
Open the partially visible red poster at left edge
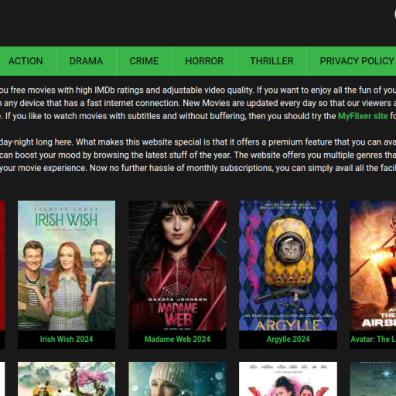coord(2,265)
